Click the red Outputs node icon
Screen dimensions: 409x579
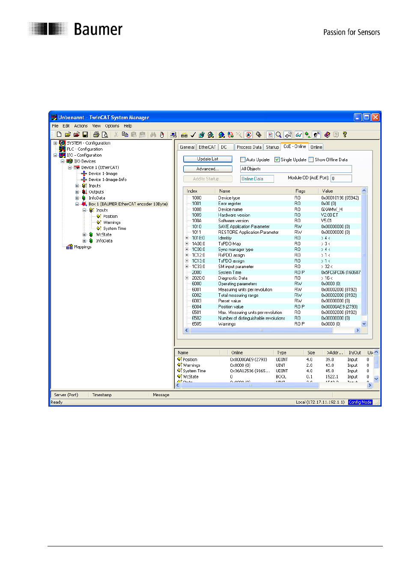84,192
